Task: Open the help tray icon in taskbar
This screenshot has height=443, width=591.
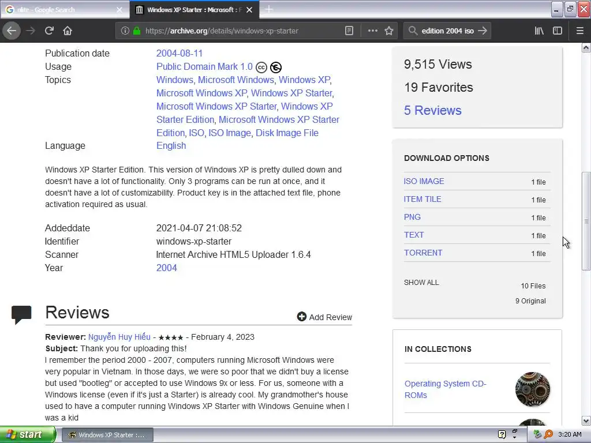Action: 502,434
